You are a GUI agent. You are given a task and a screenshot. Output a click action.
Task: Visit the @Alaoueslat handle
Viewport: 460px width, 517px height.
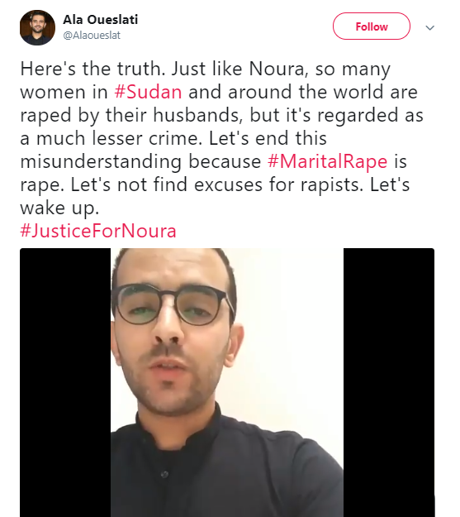tap(92, 36)
